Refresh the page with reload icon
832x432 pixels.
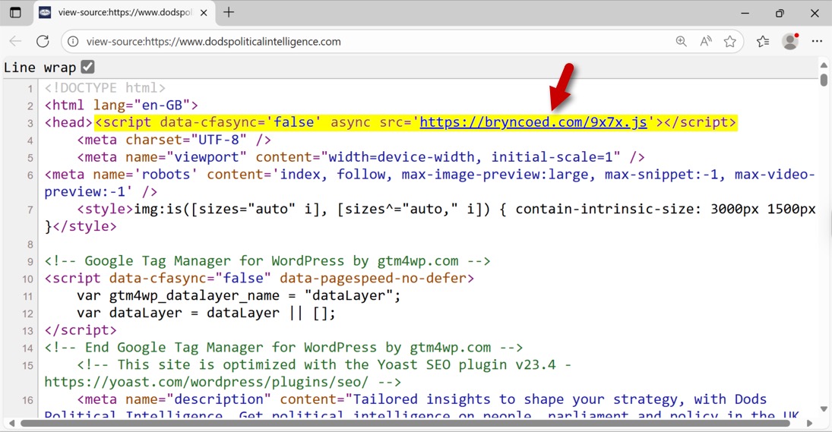pos(43,42)
